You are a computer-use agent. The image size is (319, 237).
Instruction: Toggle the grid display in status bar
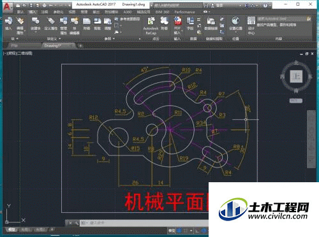[179, 231]
